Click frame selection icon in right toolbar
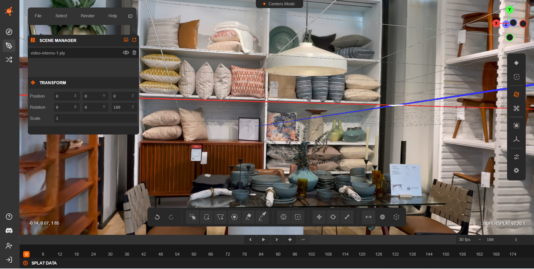 [516, 126]
